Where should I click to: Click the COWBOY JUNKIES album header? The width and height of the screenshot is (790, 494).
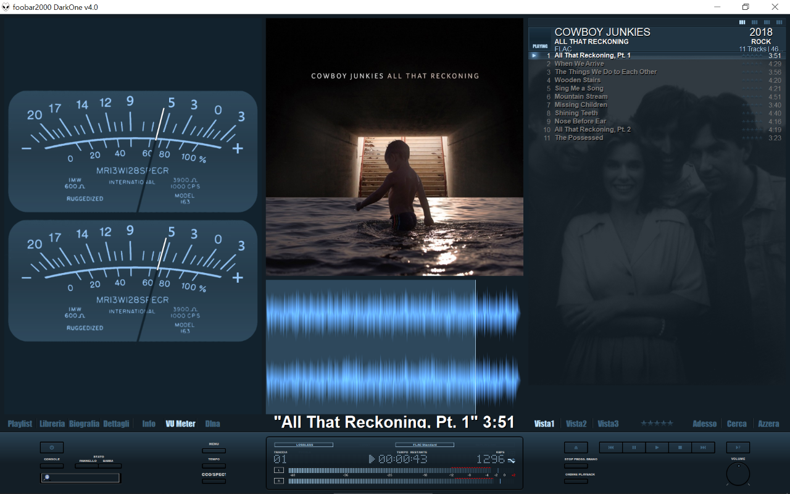(656, 40)
